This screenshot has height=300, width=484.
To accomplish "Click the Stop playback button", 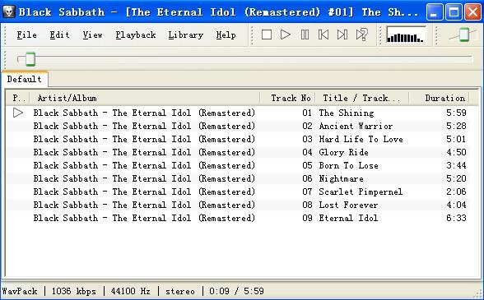I will click(267, 35).
